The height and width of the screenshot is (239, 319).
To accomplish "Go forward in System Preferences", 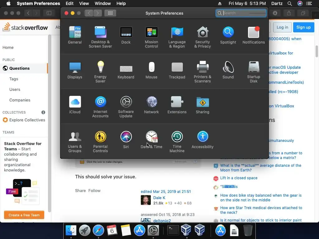I will (x=98, y=13).
